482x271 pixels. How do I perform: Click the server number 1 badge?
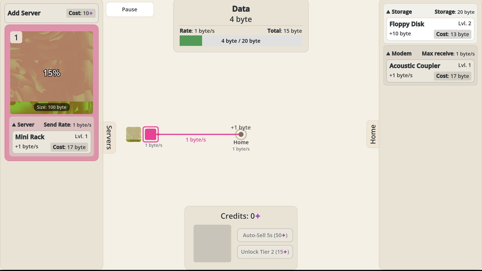click(16, 37)
